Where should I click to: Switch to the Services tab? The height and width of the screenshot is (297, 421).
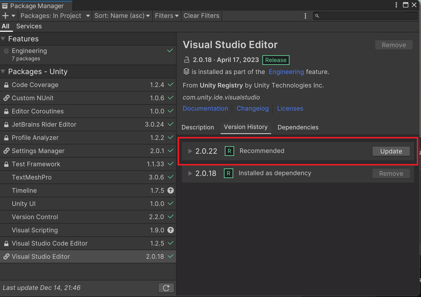[x=29, y=26]
